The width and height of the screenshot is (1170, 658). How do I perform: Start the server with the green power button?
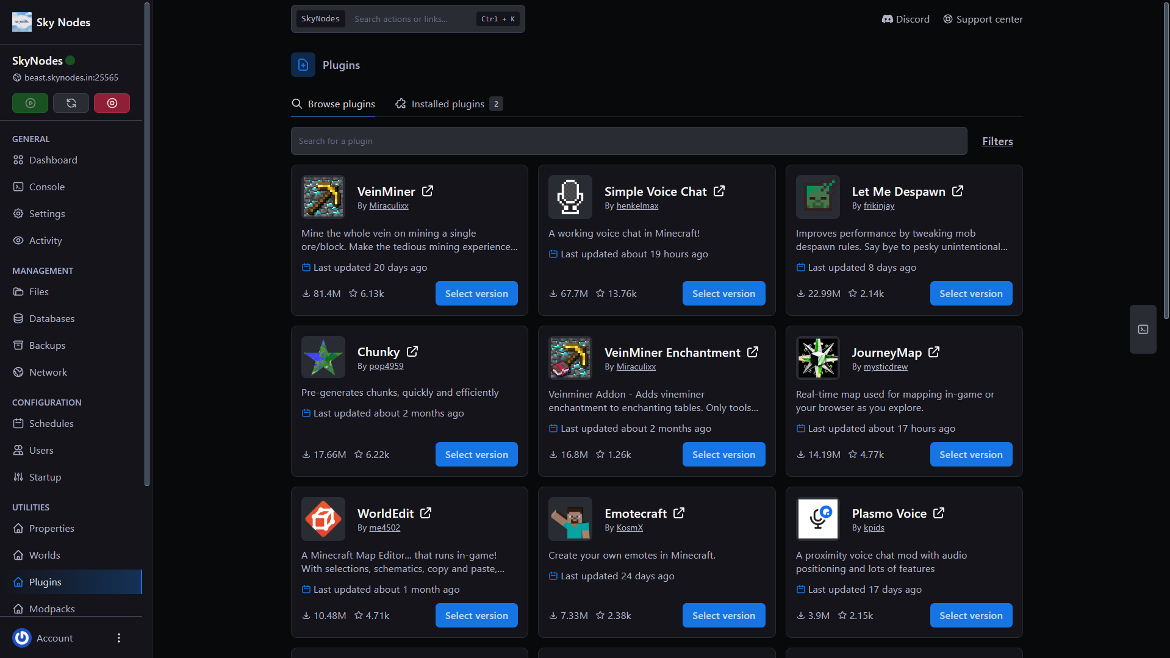(30, 103)
